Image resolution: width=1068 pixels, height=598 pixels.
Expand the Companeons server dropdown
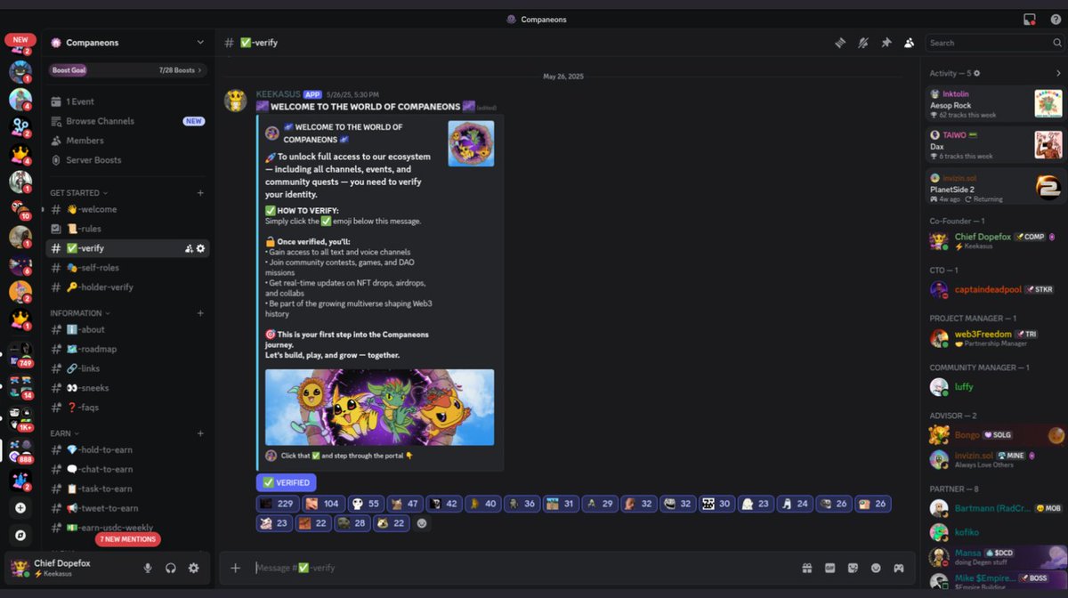point(200,42)
